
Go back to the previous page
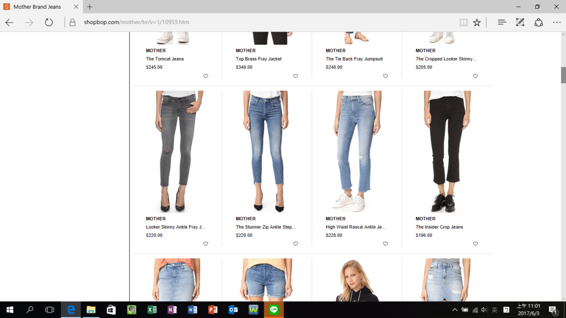point(9,22)
